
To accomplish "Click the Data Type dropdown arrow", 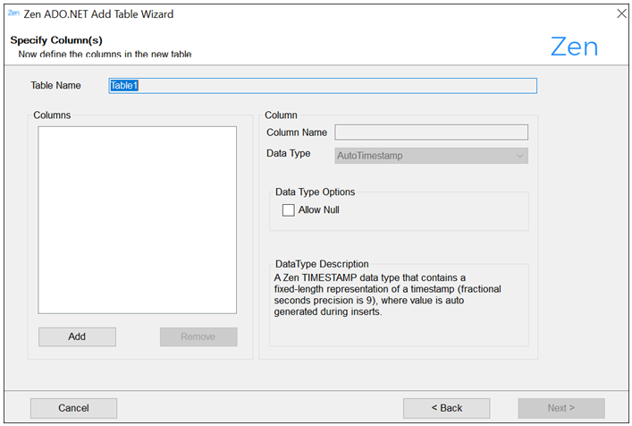I will coord(519,156).
